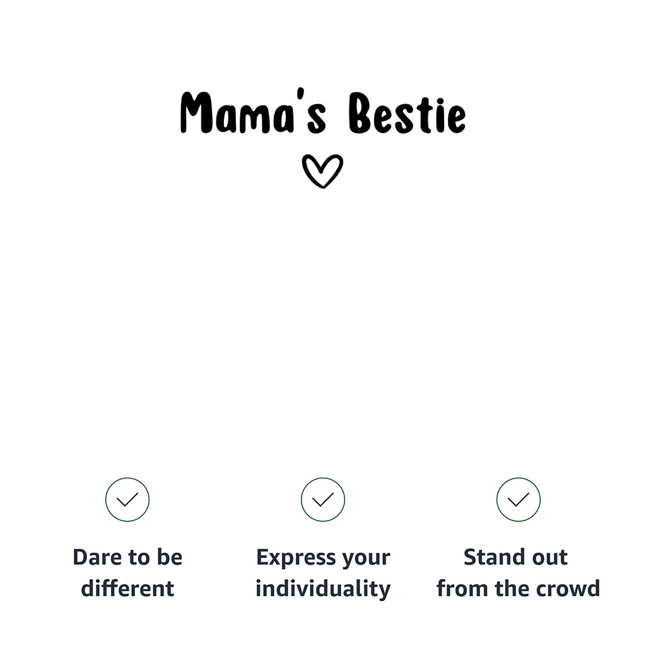The height and width of the screenshot is (646, 646).
Task: Click the Mama's Bestie title text
Action: coord(323,114)
